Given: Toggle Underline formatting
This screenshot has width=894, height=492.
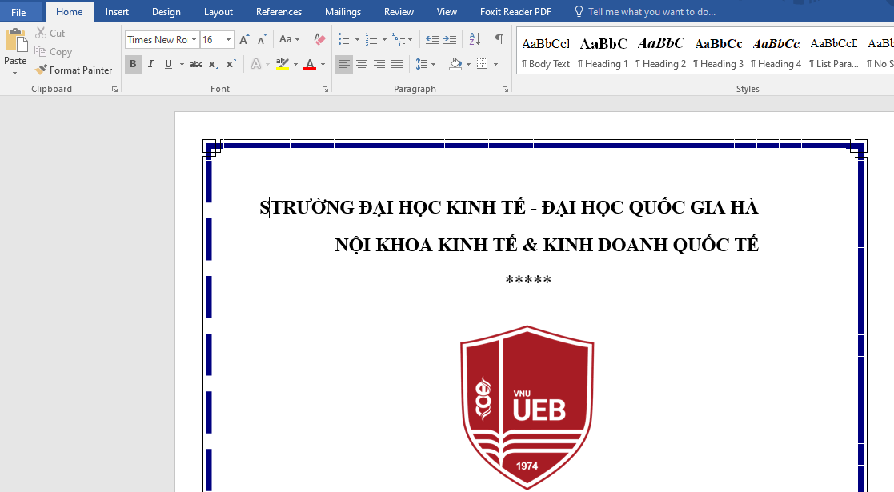Looking at the screenshot, I should point(168,65).
